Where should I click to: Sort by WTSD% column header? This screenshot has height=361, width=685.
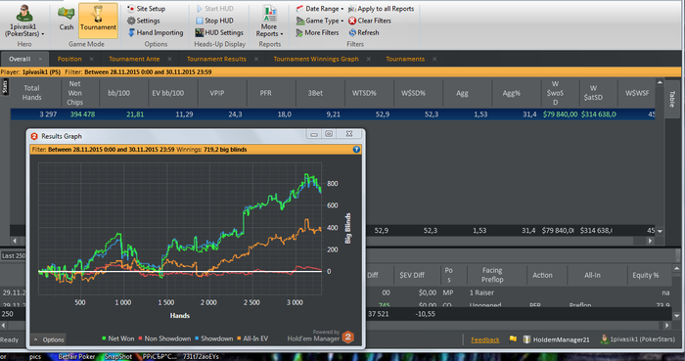(x=364, y=93)
